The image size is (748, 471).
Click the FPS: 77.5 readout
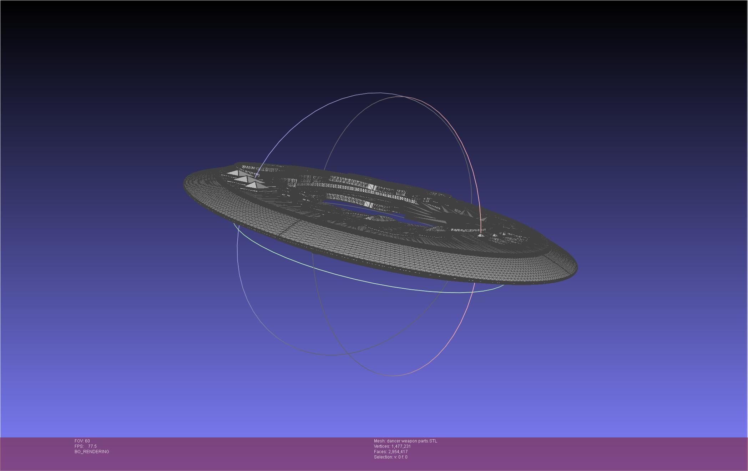(x=86, y=446)
